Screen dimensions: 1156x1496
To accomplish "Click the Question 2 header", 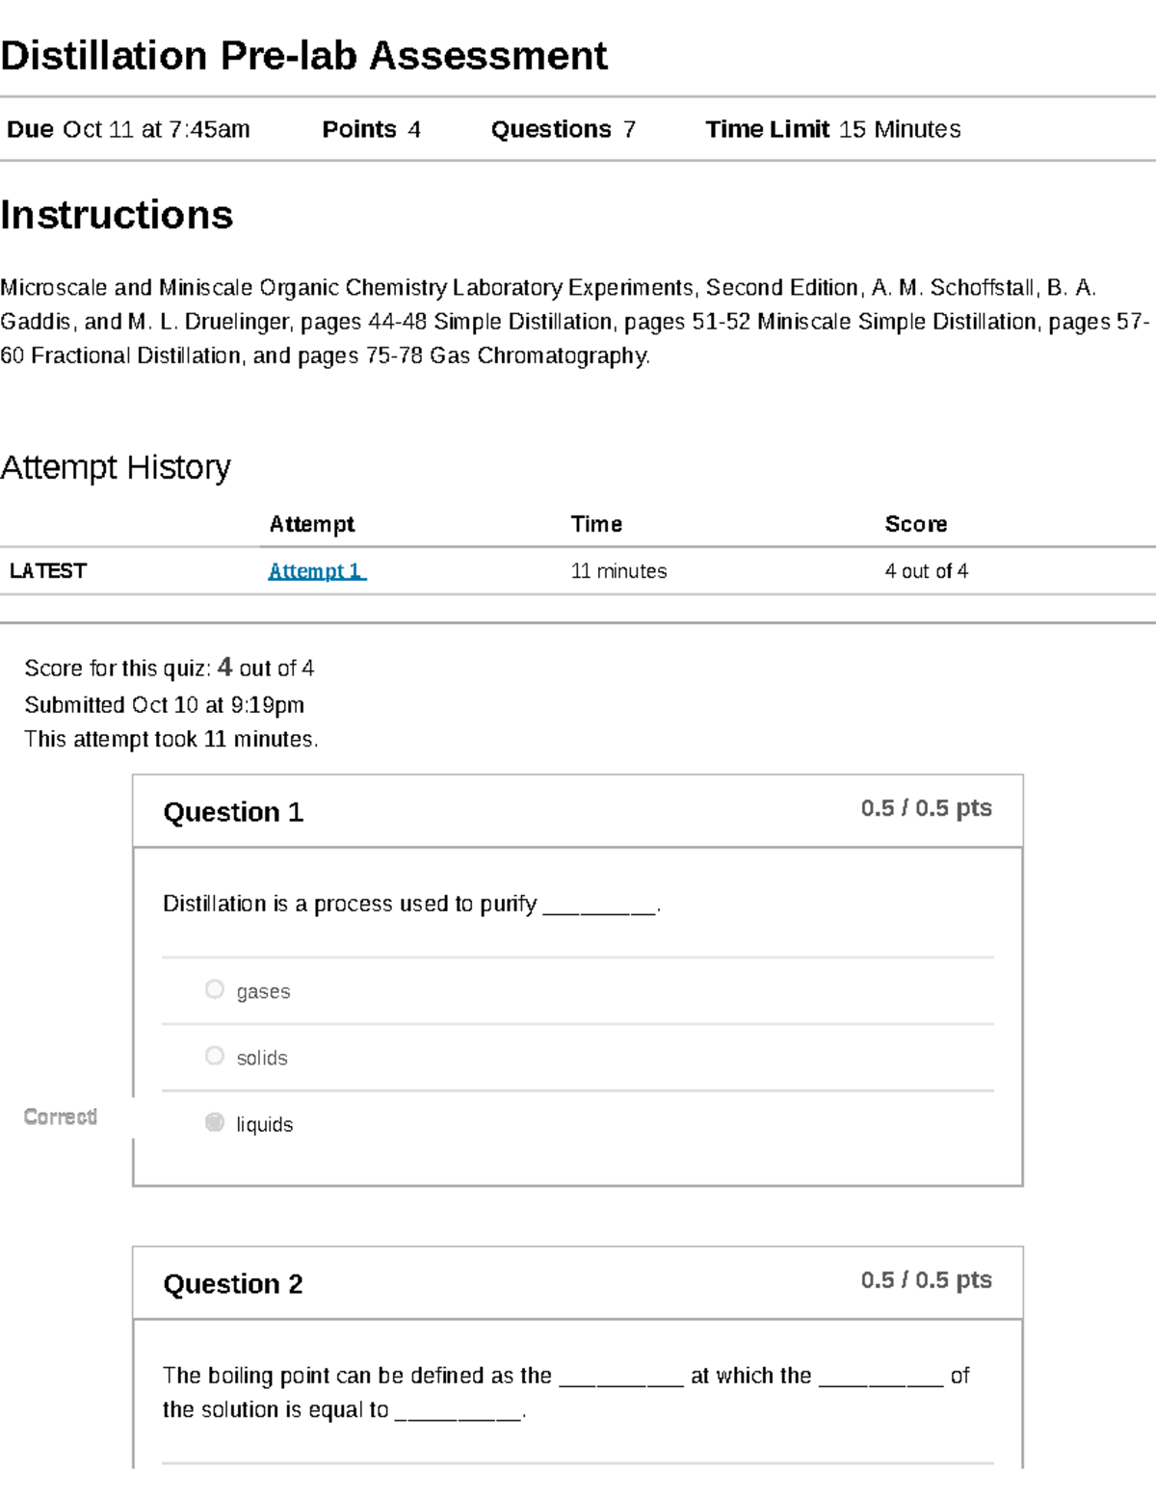I will [x=233, y=1284].
